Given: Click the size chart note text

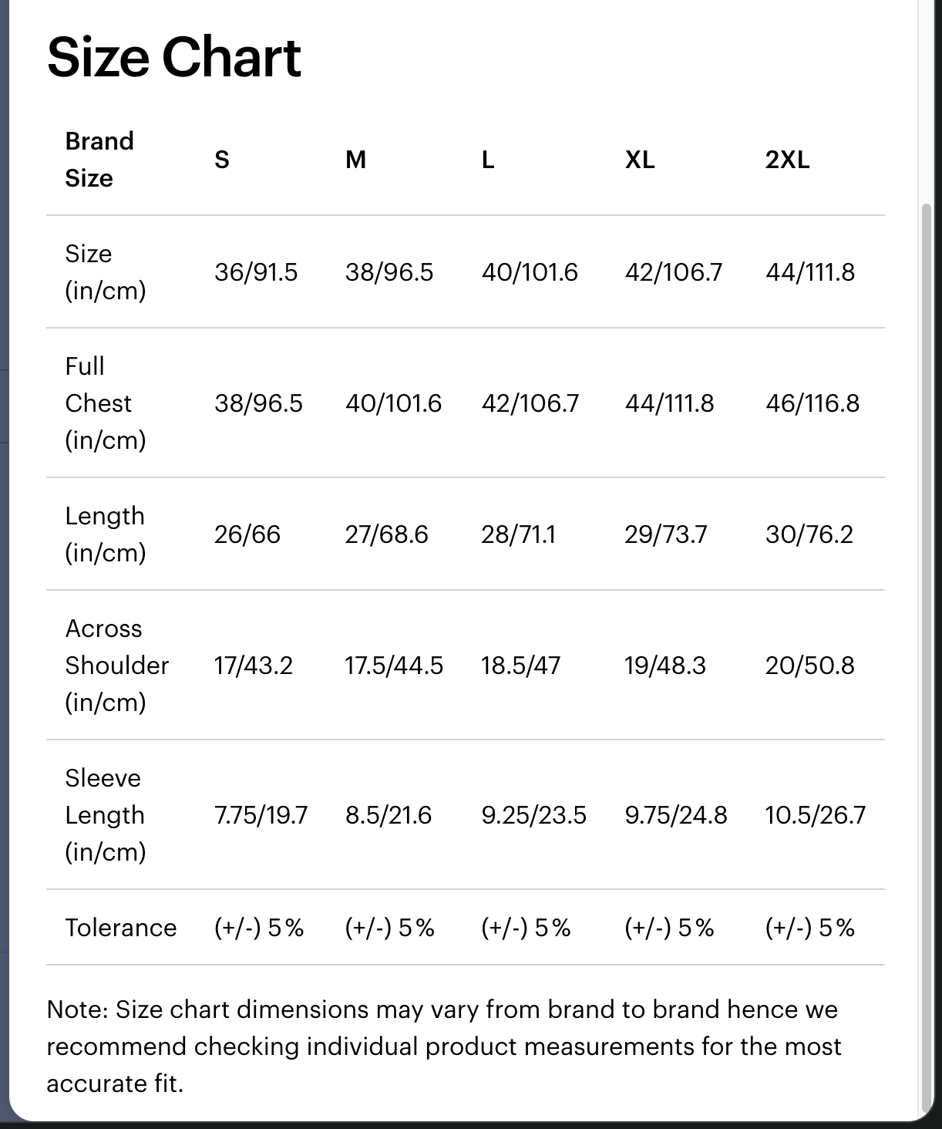Looking at the screenshot, I should point(443,1046).
